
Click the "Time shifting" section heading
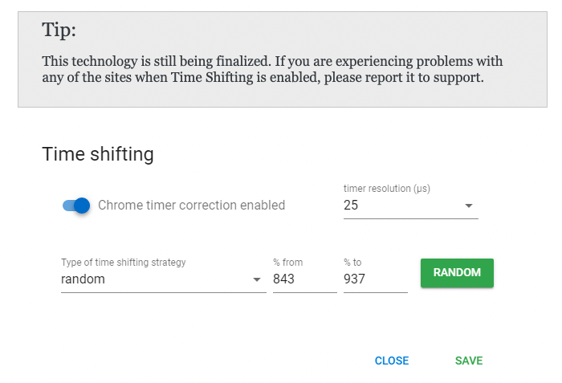click(97, 153)
